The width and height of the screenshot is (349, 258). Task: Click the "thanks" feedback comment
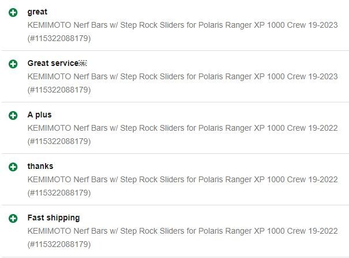pos(40,166)
